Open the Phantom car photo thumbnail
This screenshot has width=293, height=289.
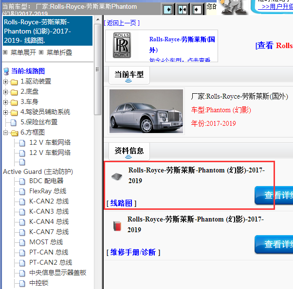[146, 111]
